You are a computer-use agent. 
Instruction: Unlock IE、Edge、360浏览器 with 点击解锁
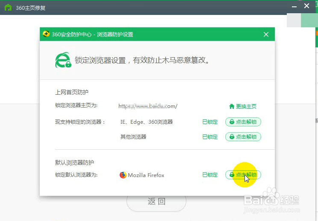(243, 122)
